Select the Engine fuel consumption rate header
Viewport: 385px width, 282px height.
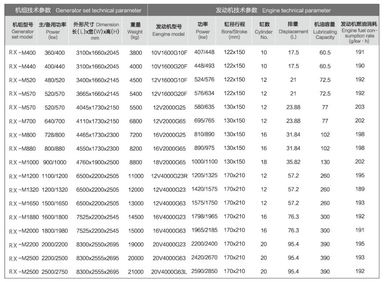point(359,32)
